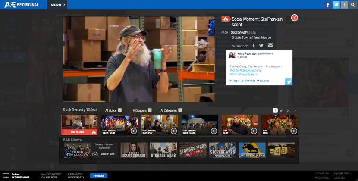Play full episode S4:E11 thumbnail
The image size is (358, 181).
pyautogui.click(x=119, y=125)
